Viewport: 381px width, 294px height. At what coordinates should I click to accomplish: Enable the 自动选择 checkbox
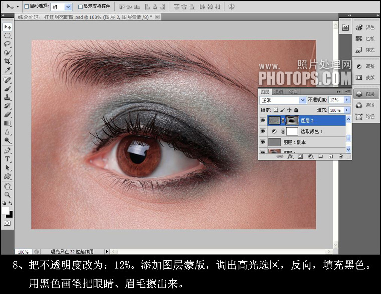coord(27,7)
